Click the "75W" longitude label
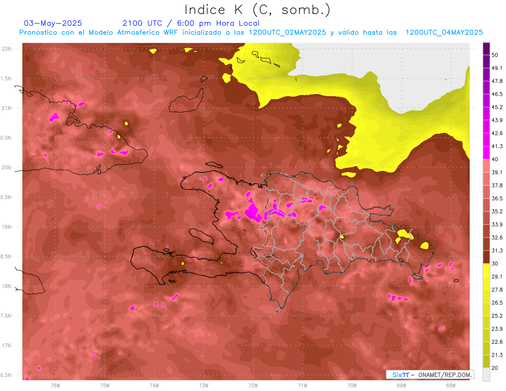Image resolution: width=506 pixels, height=391 pixels. 105,385
